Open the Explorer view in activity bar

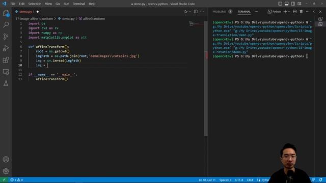(6, 13)
